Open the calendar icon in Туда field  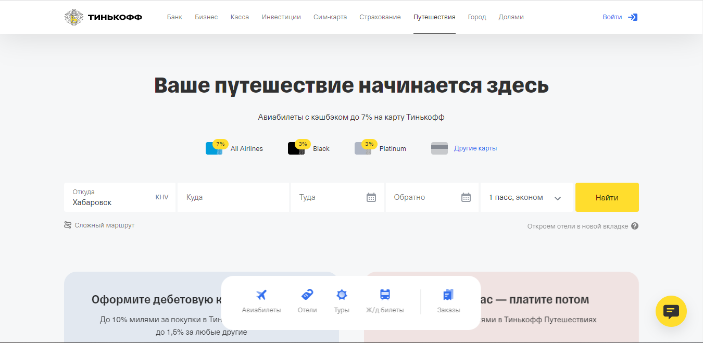[x=371, y=197]
